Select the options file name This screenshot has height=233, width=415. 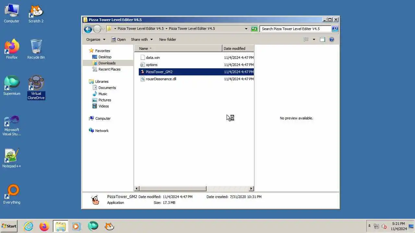pos(152,65)
